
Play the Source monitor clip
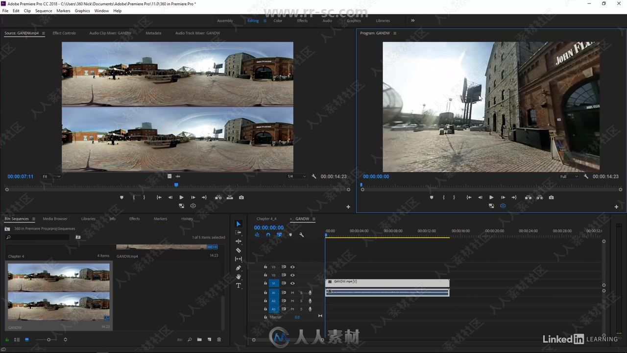pyautogui.click(x=181, y=198)
